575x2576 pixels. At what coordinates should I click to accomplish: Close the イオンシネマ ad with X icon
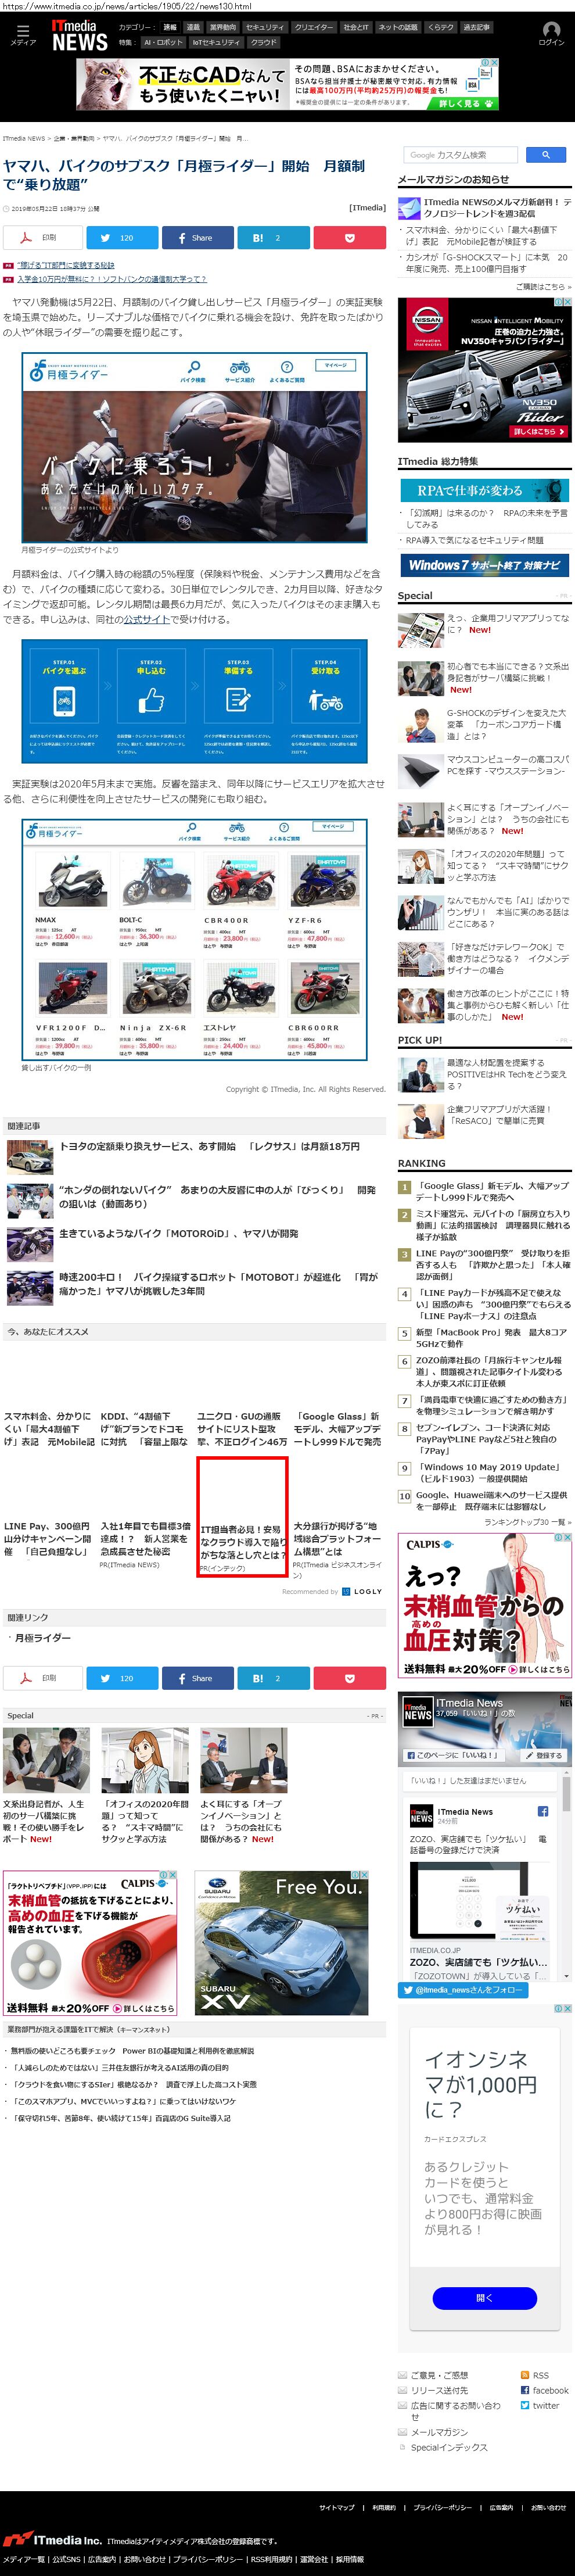tap(568, 2008)
